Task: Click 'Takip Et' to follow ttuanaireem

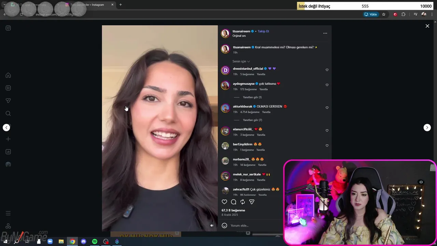Action: (x=263, y=31)
